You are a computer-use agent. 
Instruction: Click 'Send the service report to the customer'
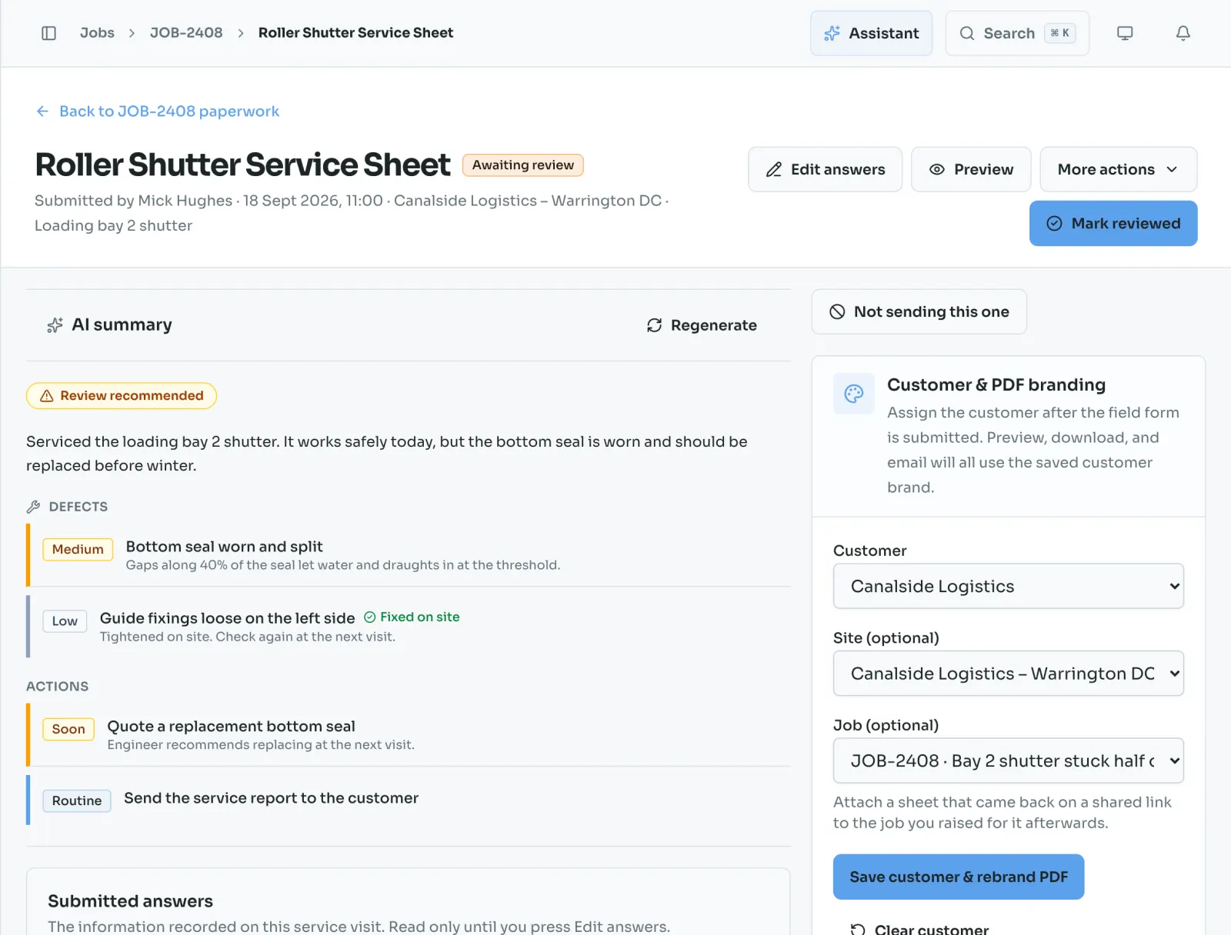[x=272, y=798]
